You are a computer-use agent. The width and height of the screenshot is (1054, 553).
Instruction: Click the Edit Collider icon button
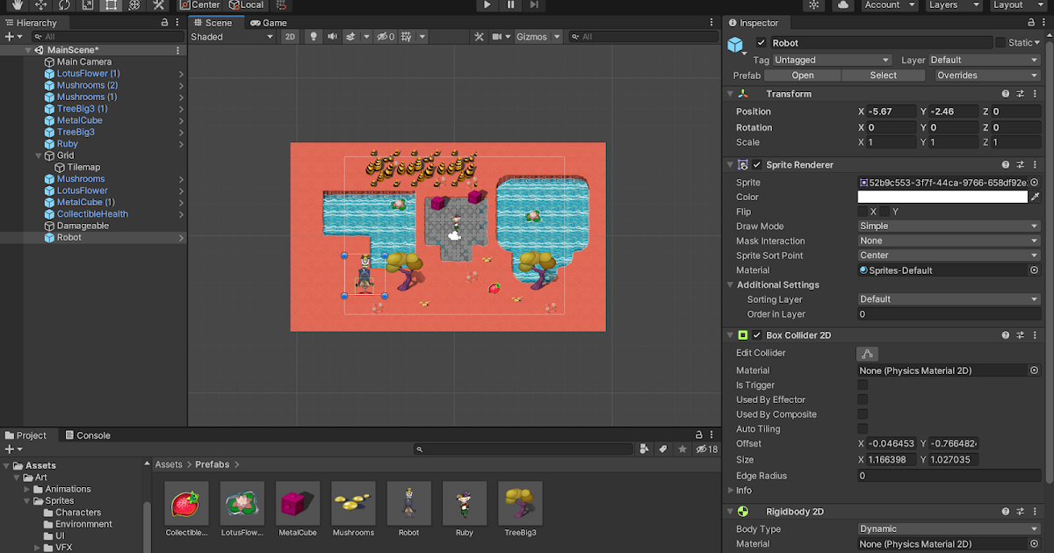867,354
